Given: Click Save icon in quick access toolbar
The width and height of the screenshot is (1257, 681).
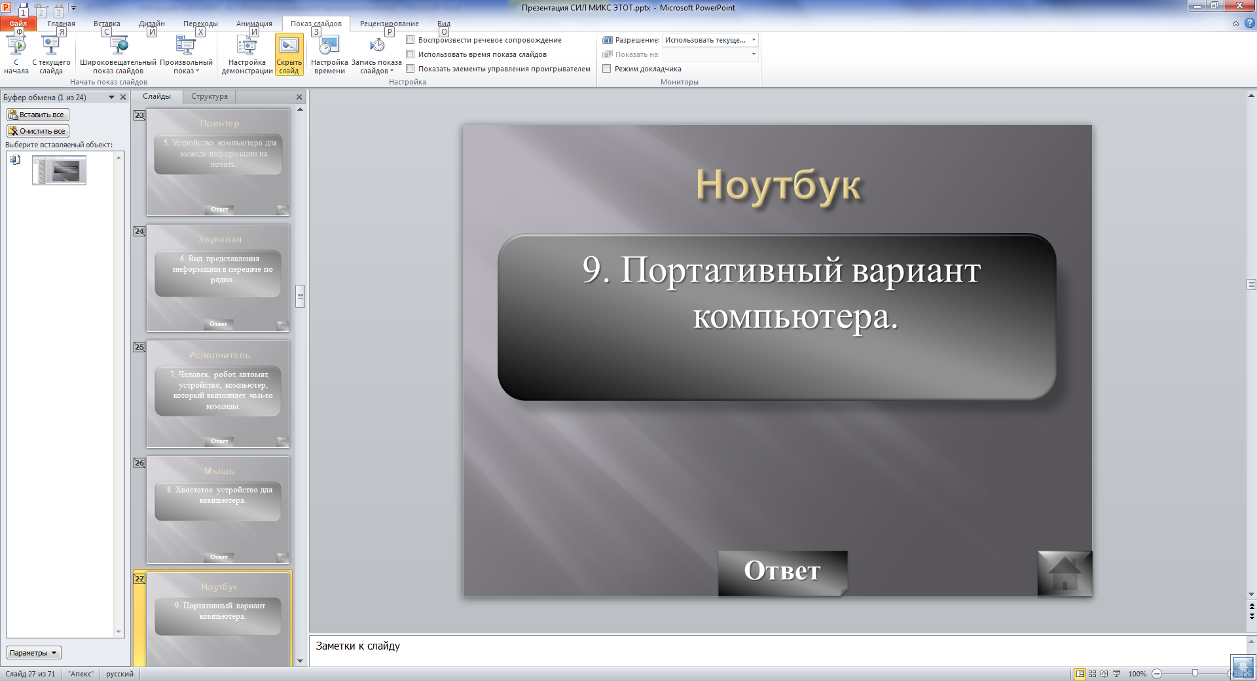Looking at the screenshot, I should [x=24, y=8].
